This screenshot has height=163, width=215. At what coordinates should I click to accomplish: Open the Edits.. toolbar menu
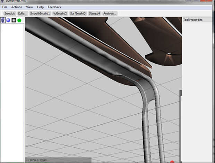pos(23,13)
